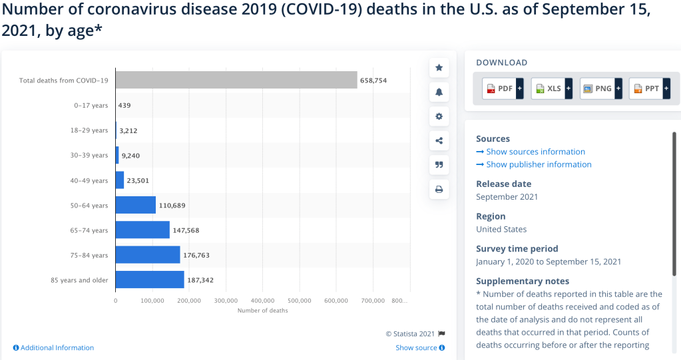Viewport: 681px width, 360px height.
Task: Show publisher information link
Action: (539, 164)
